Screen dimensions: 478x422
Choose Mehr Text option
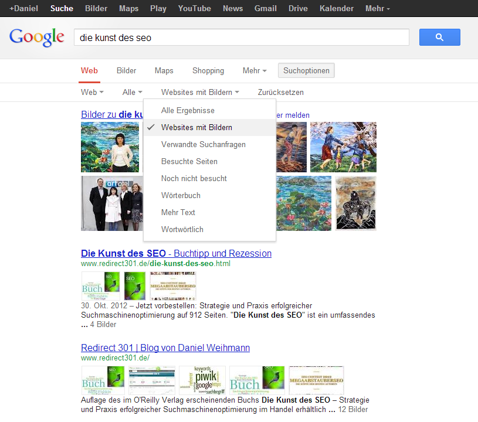coord(210,212)
